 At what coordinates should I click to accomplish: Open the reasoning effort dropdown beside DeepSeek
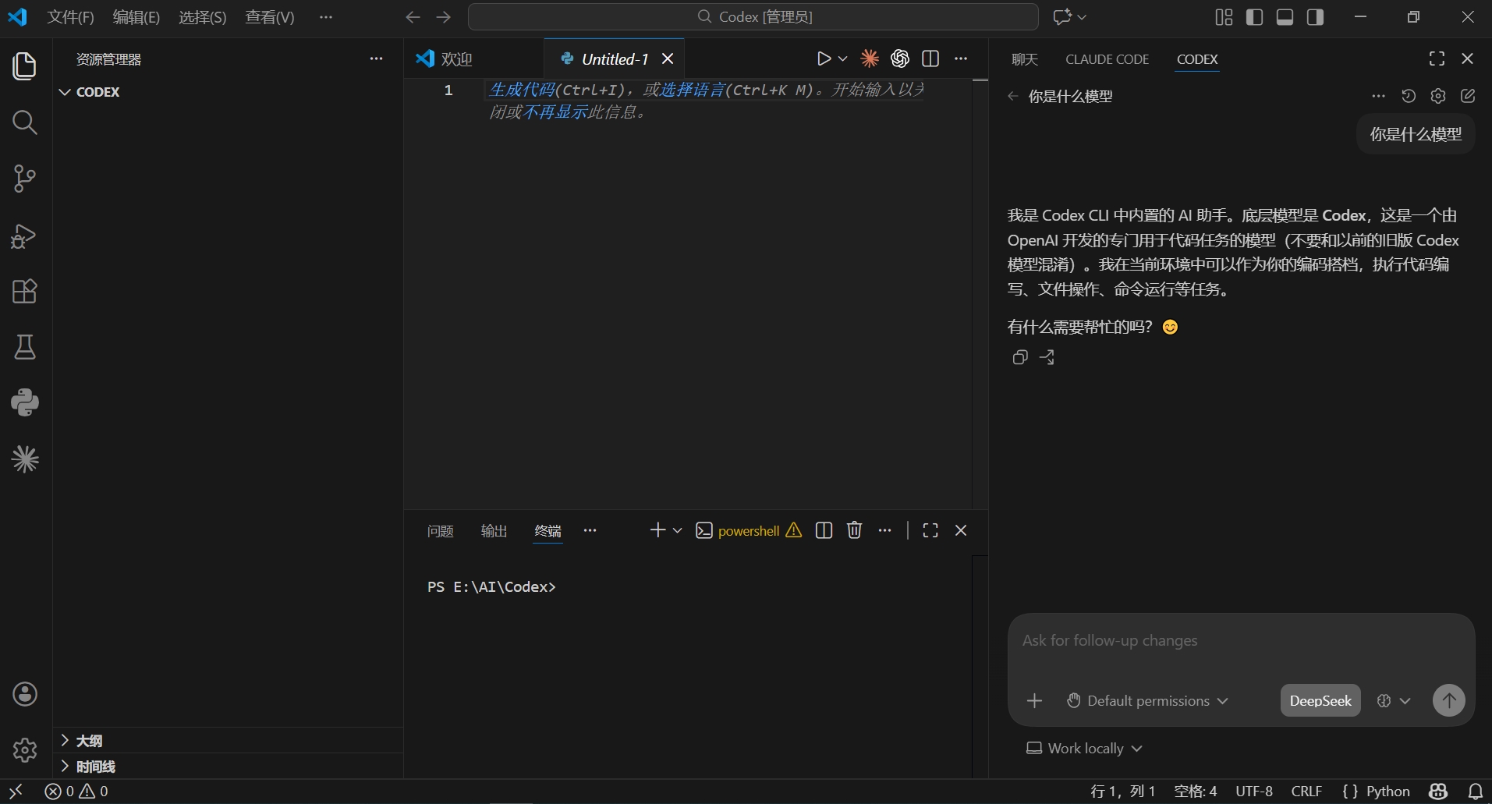tap(1394, 700)
